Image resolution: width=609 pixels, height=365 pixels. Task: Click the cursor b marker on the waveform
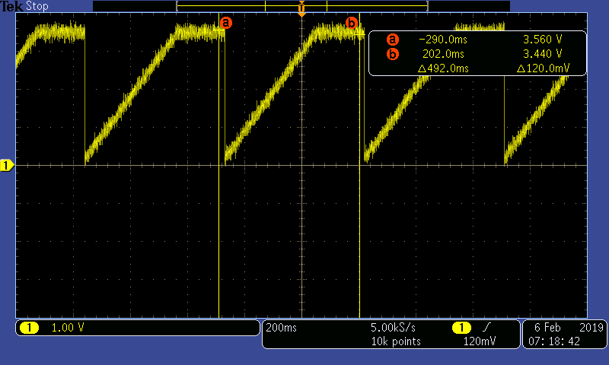pos(351,23)
